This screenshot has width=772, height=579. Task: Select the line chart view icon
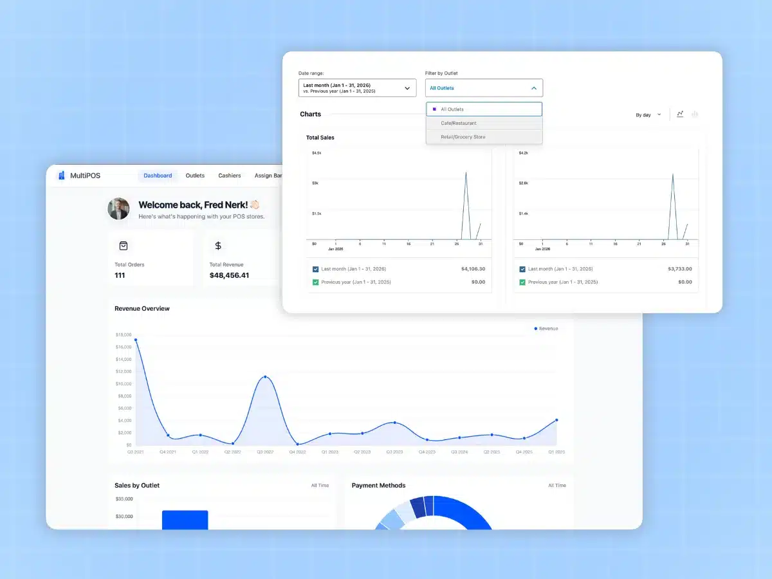click(x=680, y=114)
